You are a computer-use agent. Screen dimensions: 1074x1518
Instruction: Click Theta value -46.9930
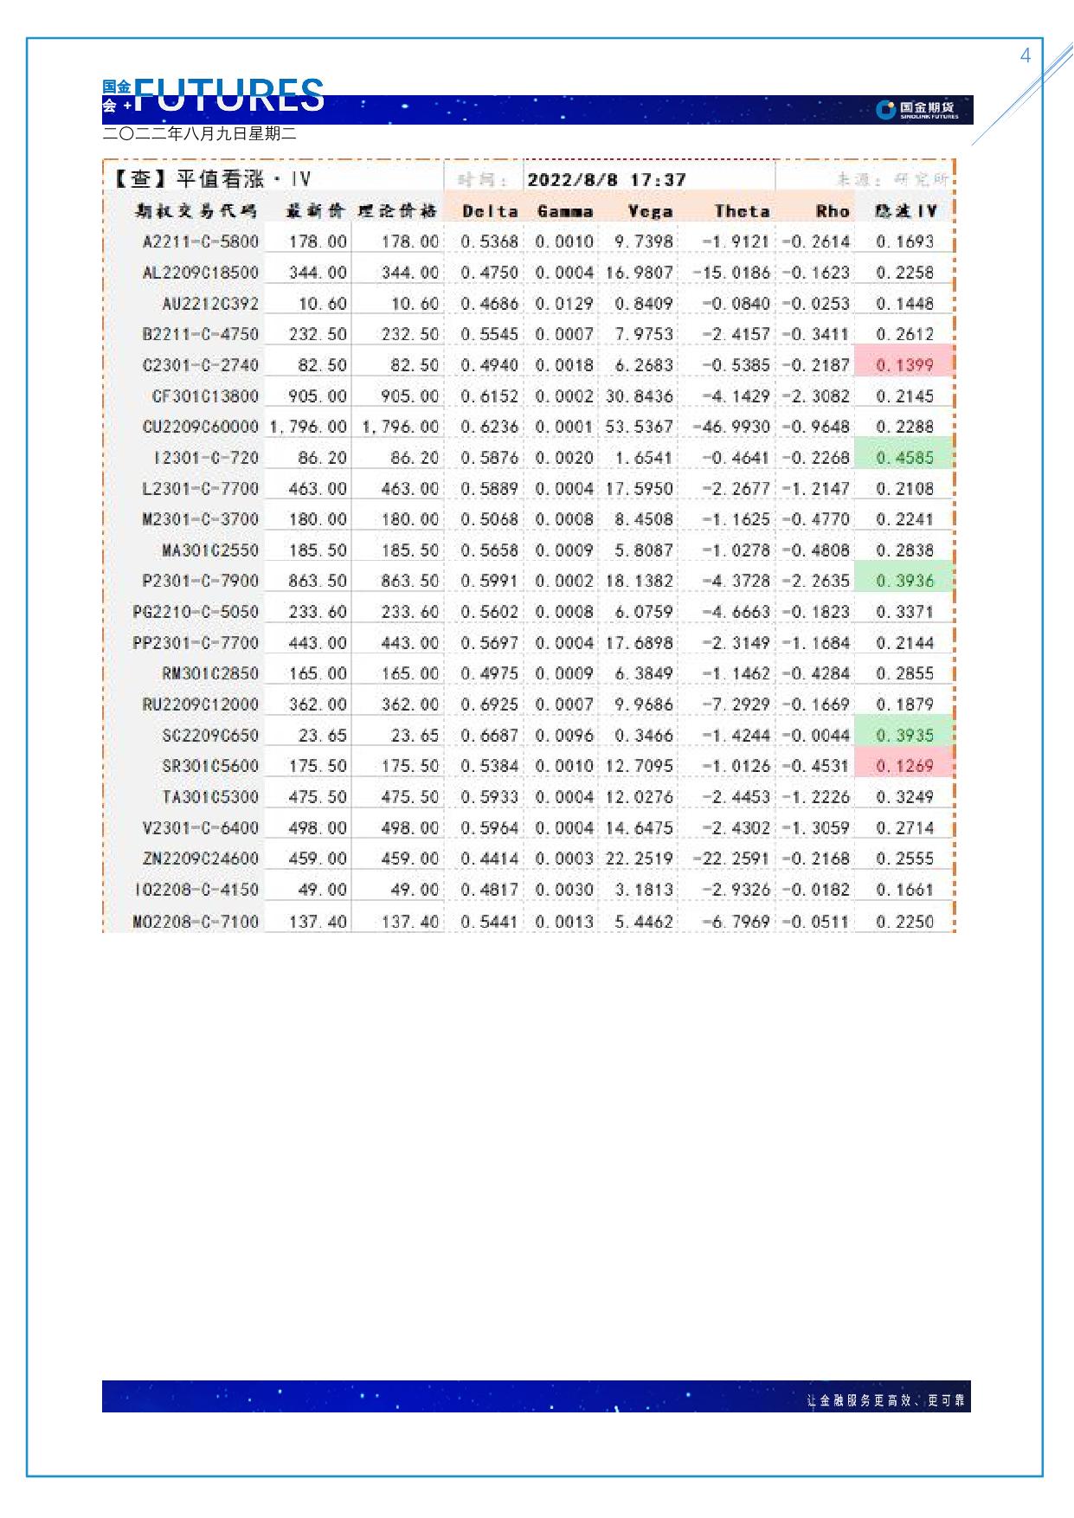(731, 427)
